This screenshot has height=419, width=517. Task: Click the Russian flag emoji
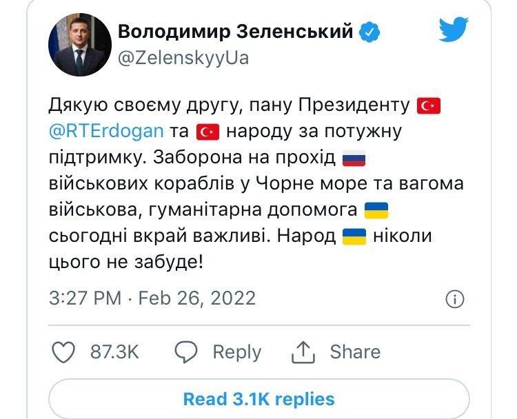tap(354, 158)
